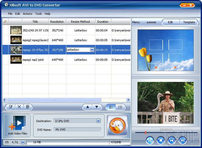This screenshot has width=202, height=148.
Task: Click the right orange arrow in menu preview
Action: [x=175, y=67]
